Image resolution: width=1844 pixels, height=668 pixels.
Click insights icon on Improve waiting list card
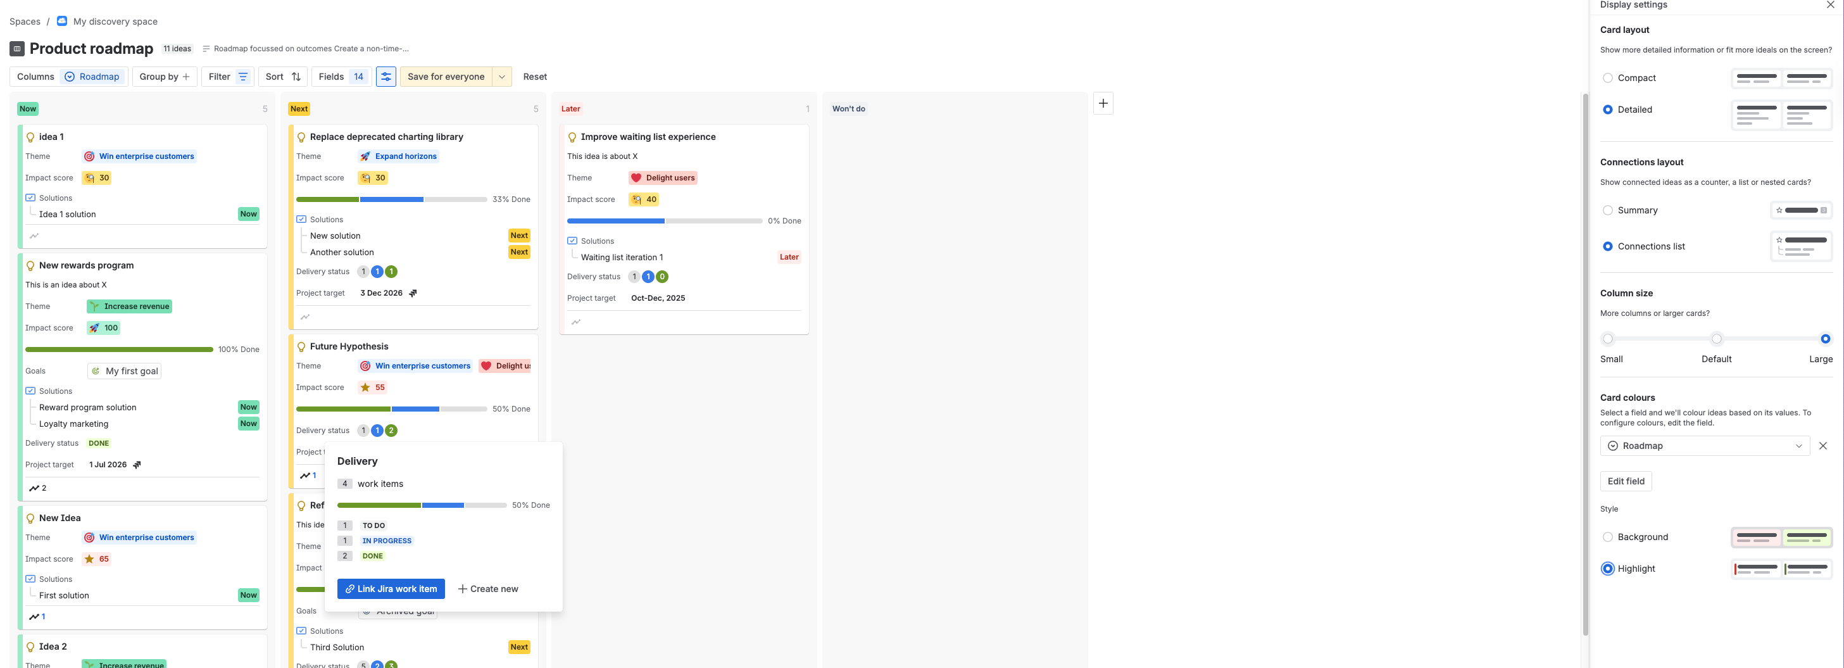click(575, 322)
